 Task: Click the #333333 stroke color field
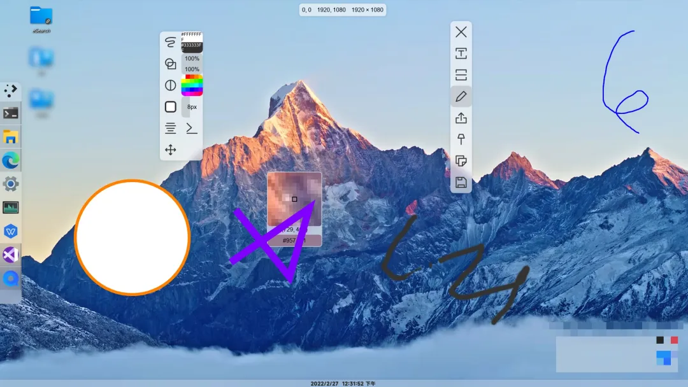click(x=192, y=47)
